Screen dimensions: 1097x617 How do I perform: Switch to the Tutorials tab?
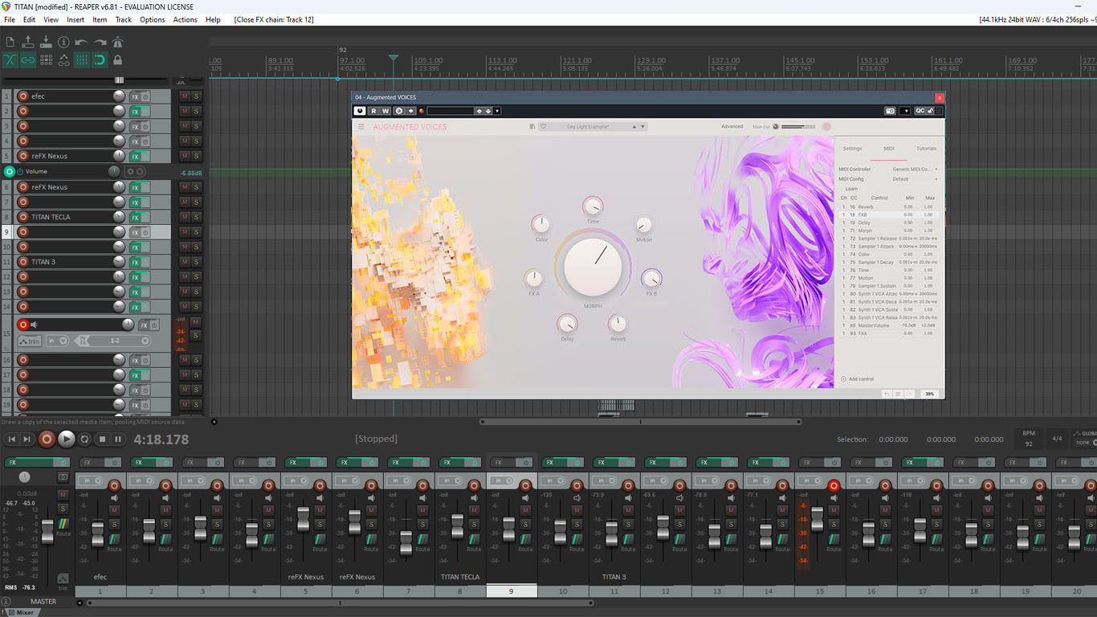pos(926,149)
